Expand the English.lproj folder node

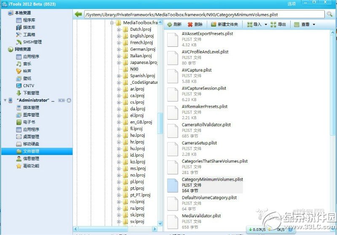[119, 36]
